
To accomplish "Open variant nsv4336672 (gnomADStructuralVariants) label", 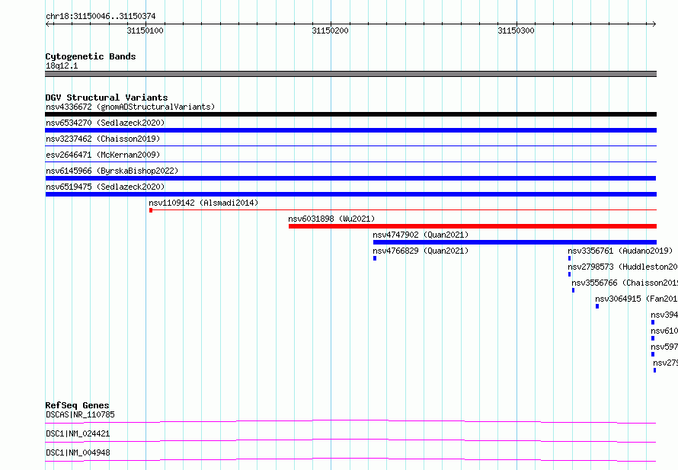I will click(130, 107).
